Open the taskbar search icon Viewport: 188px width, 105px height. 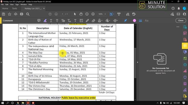pos(7,103)
